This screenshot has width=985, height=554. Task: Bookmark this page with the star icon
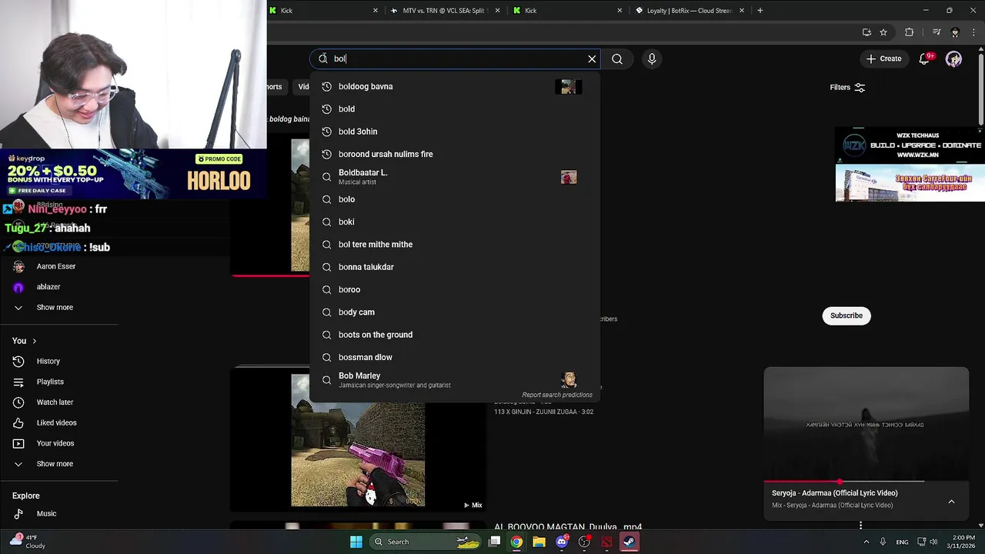click(x=883, y=32)
